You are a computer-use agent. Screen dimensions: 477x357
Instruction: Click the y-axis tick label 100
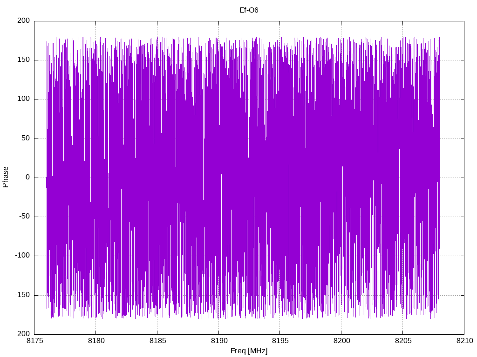[24, 99]
